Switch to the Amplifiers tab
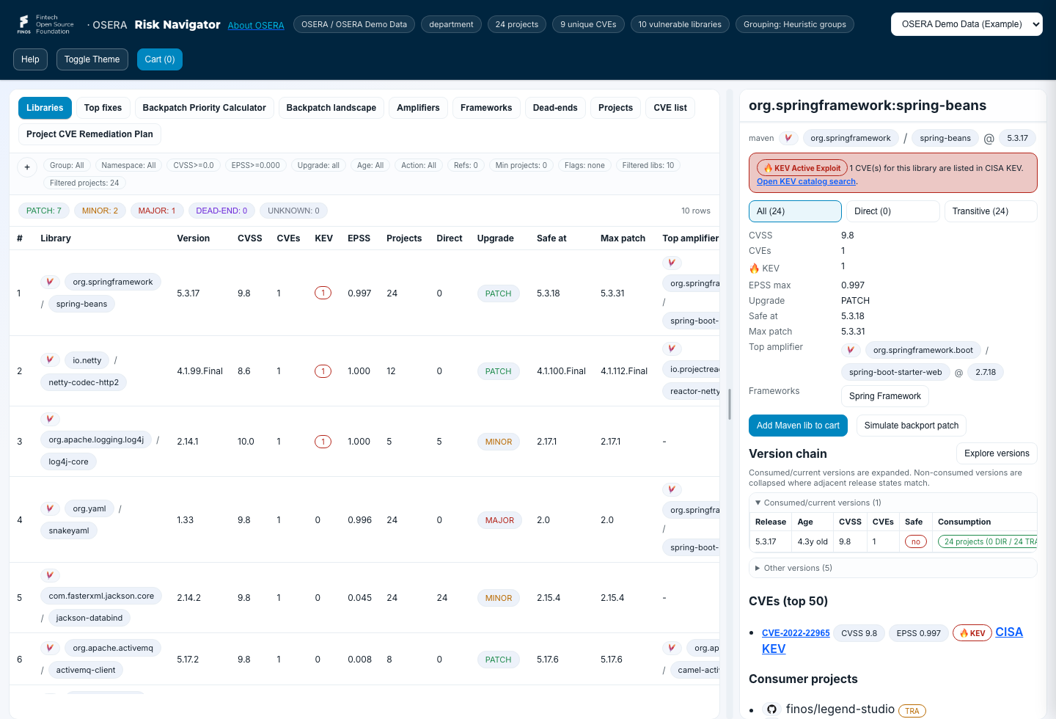Image resolution: width=1056 pixels, height=719 pixels. pos(418,108)
